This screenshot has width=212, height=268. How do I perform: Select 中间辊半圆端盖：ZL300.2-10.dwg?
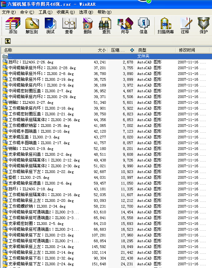point(39,131)
